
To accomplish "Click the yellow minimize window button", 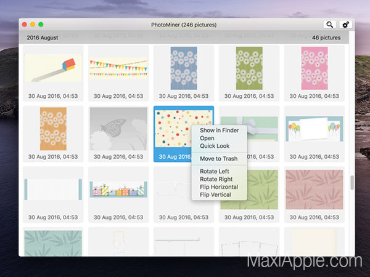I will point(33,25).
